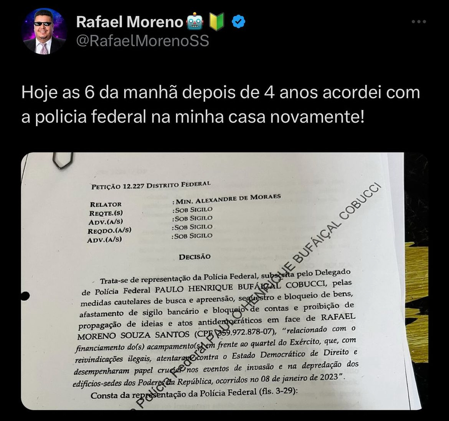
Task: Open the @RafaelMorenoSS handle link
Action: click(143, 41)
